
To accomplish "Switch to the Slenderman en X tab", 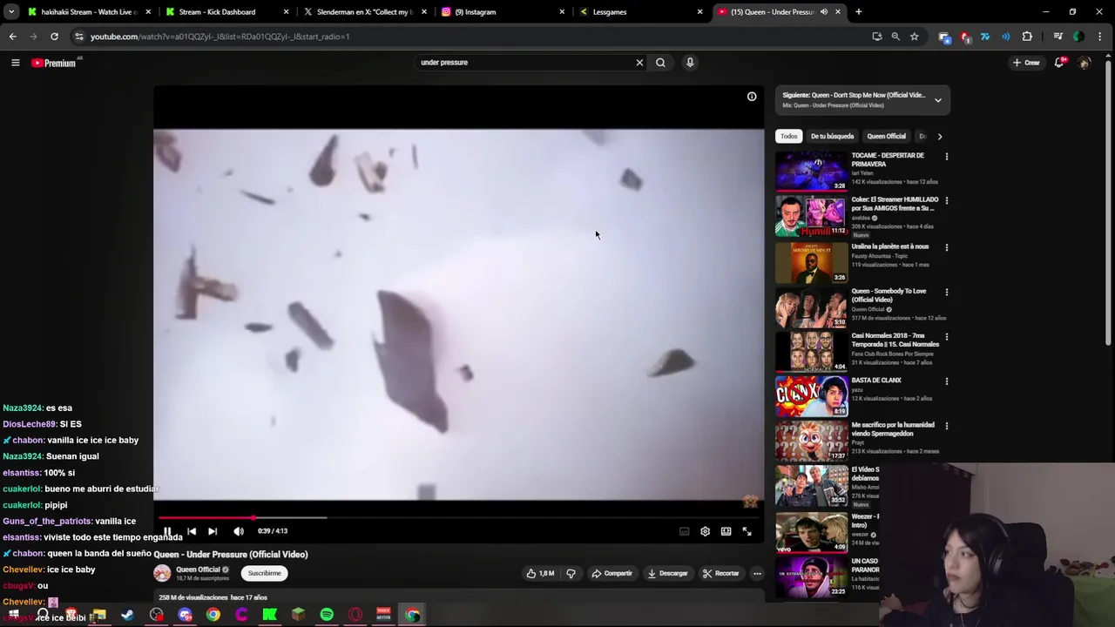I will pyautogui.click(x=364, y=12).
